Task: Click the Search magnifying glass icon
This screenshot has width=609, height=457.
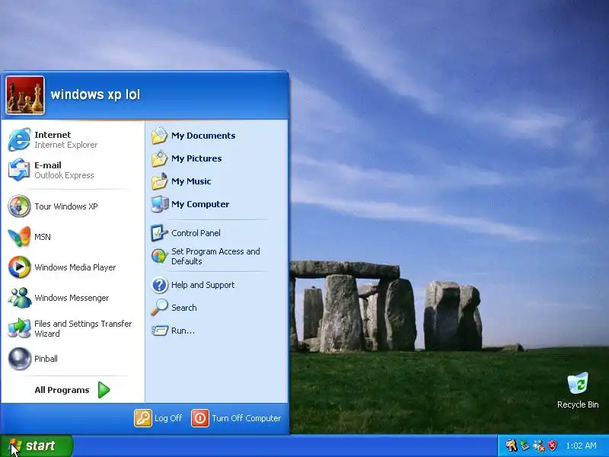Action: 159,308
